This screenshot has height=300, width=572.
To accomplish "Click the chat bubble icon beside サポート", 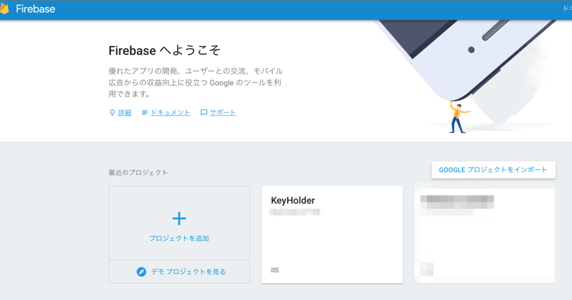I will (x=204, y=113).
